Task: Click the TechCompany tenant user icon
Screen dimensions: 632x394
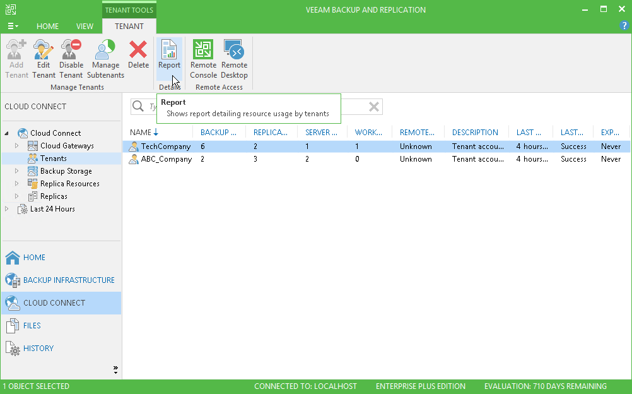Action: [x=134, y=146]
